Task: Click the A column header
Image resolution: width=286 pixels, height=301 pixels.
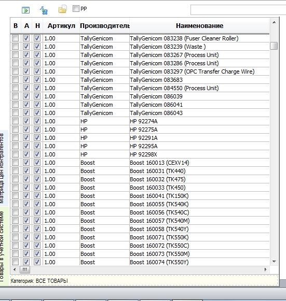Action: click(26, 26)
